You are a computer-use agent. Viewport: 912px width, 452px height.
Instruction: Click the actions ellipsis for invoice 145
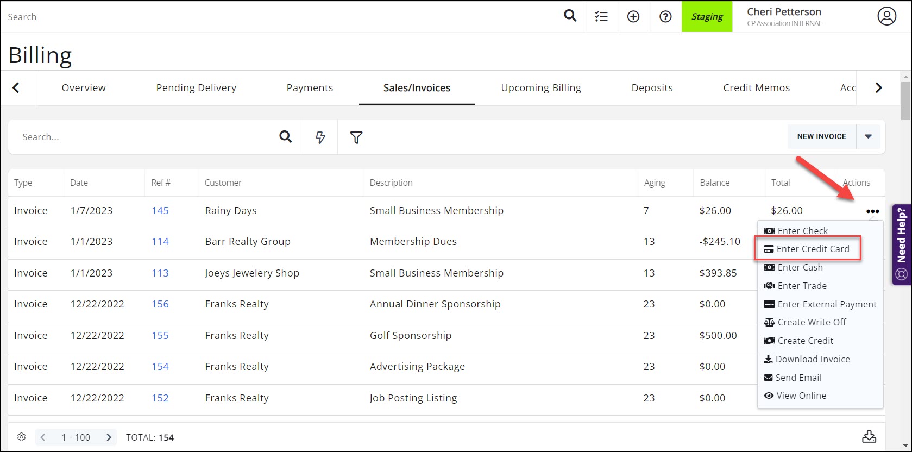(872, 211)
